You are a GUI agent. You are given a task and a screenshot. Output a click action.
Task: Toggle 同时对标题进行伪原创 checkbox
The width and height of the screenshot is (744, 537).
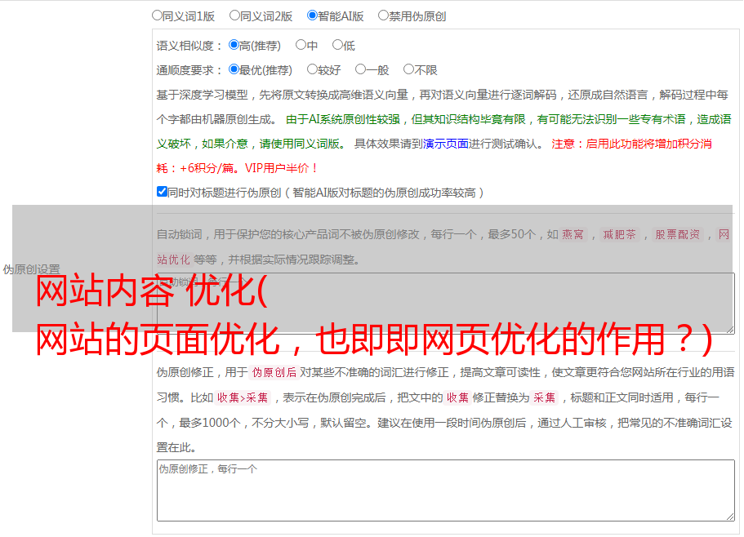[x=162, y=192]
